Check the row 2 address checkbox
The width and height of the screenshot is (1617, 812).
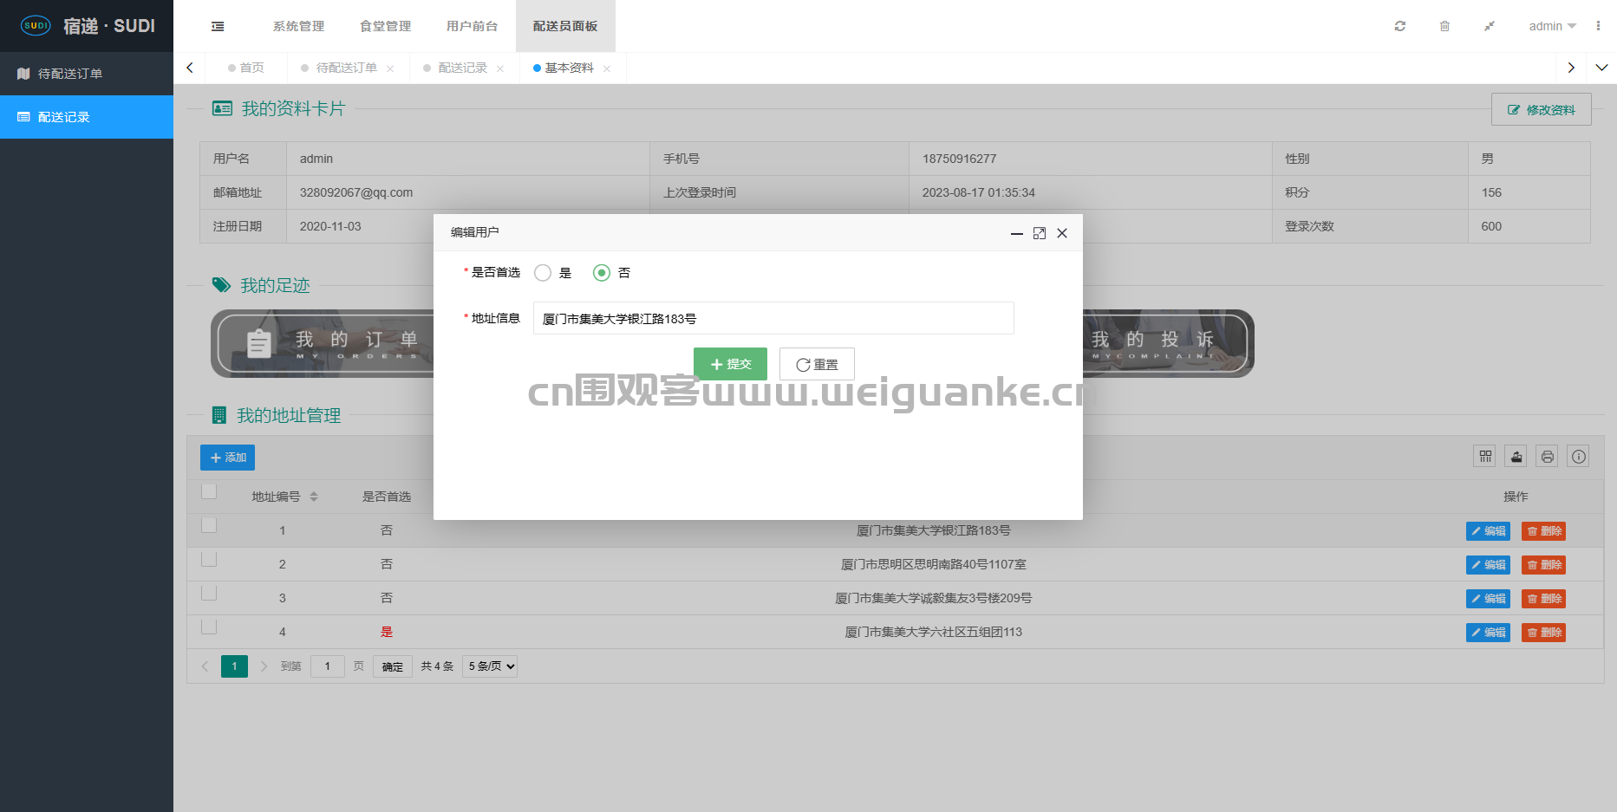point(209,559)
